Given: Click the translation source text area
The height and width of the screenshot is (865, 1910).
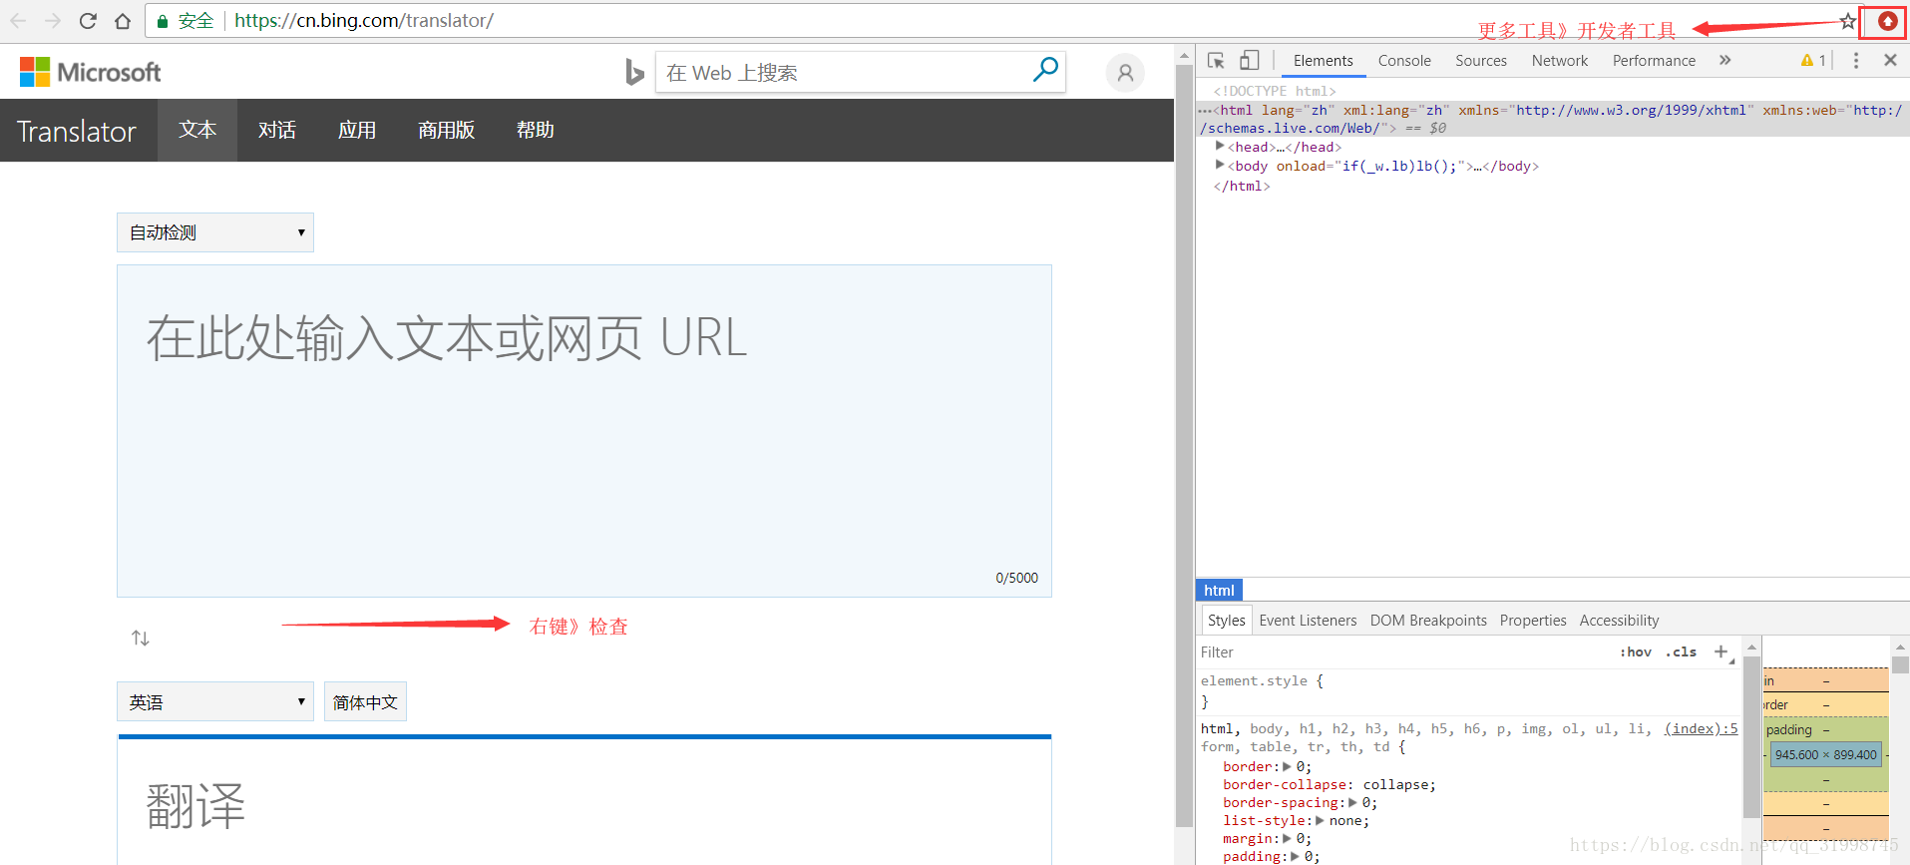Looking at the screenshot, I should click(x=584, y=431).
